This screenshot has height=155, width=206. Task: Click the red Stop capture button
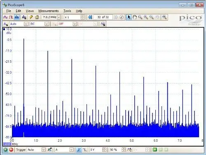pyautogui.click(x=11, y=150)
